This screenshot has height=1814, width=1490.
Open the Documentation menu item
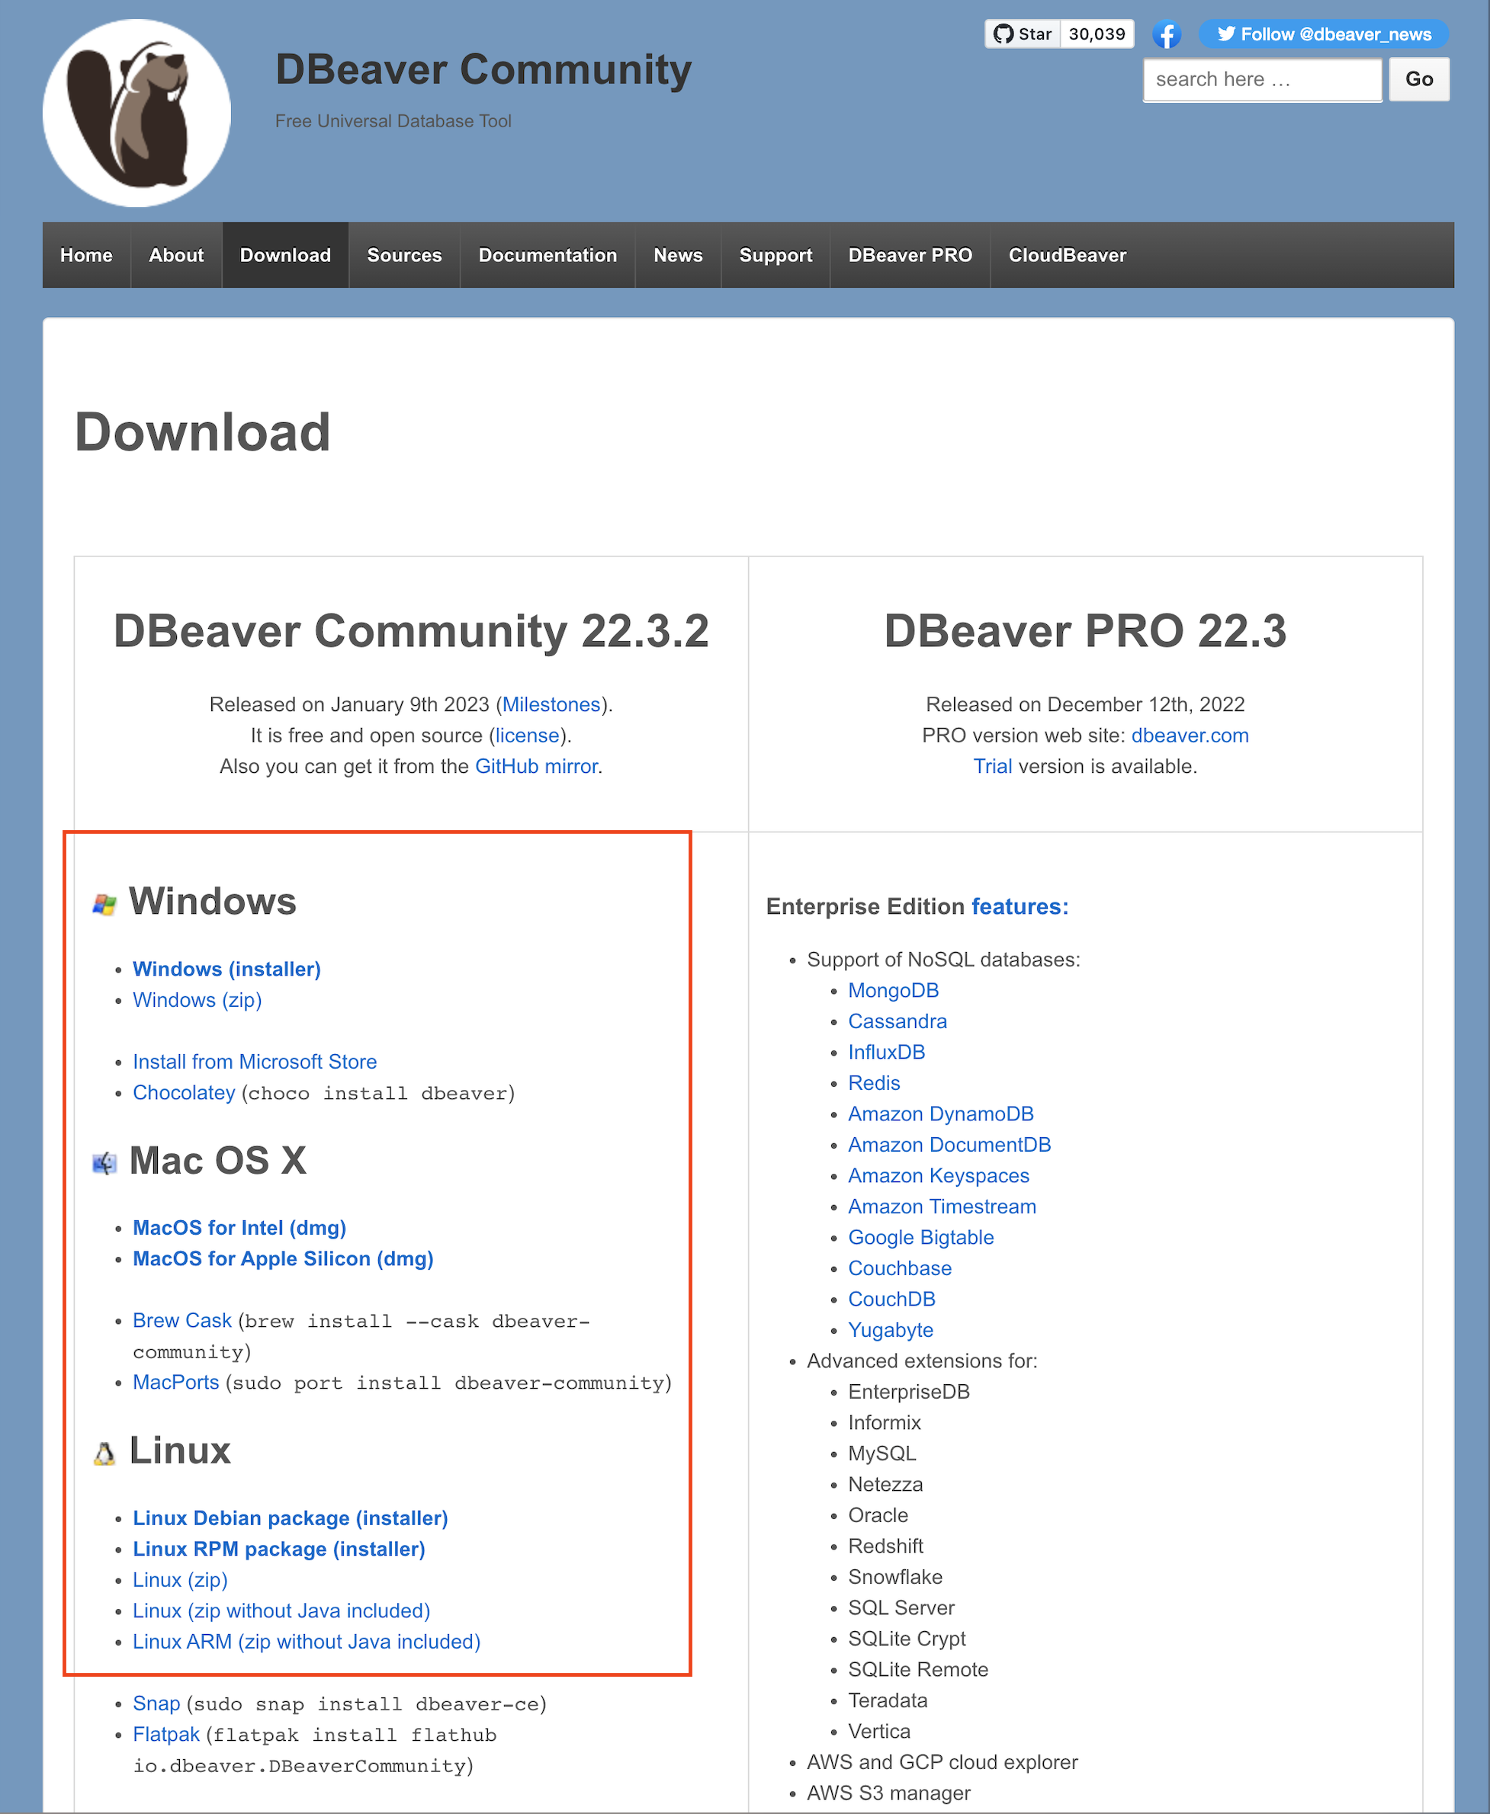click(x=547, y=255)
